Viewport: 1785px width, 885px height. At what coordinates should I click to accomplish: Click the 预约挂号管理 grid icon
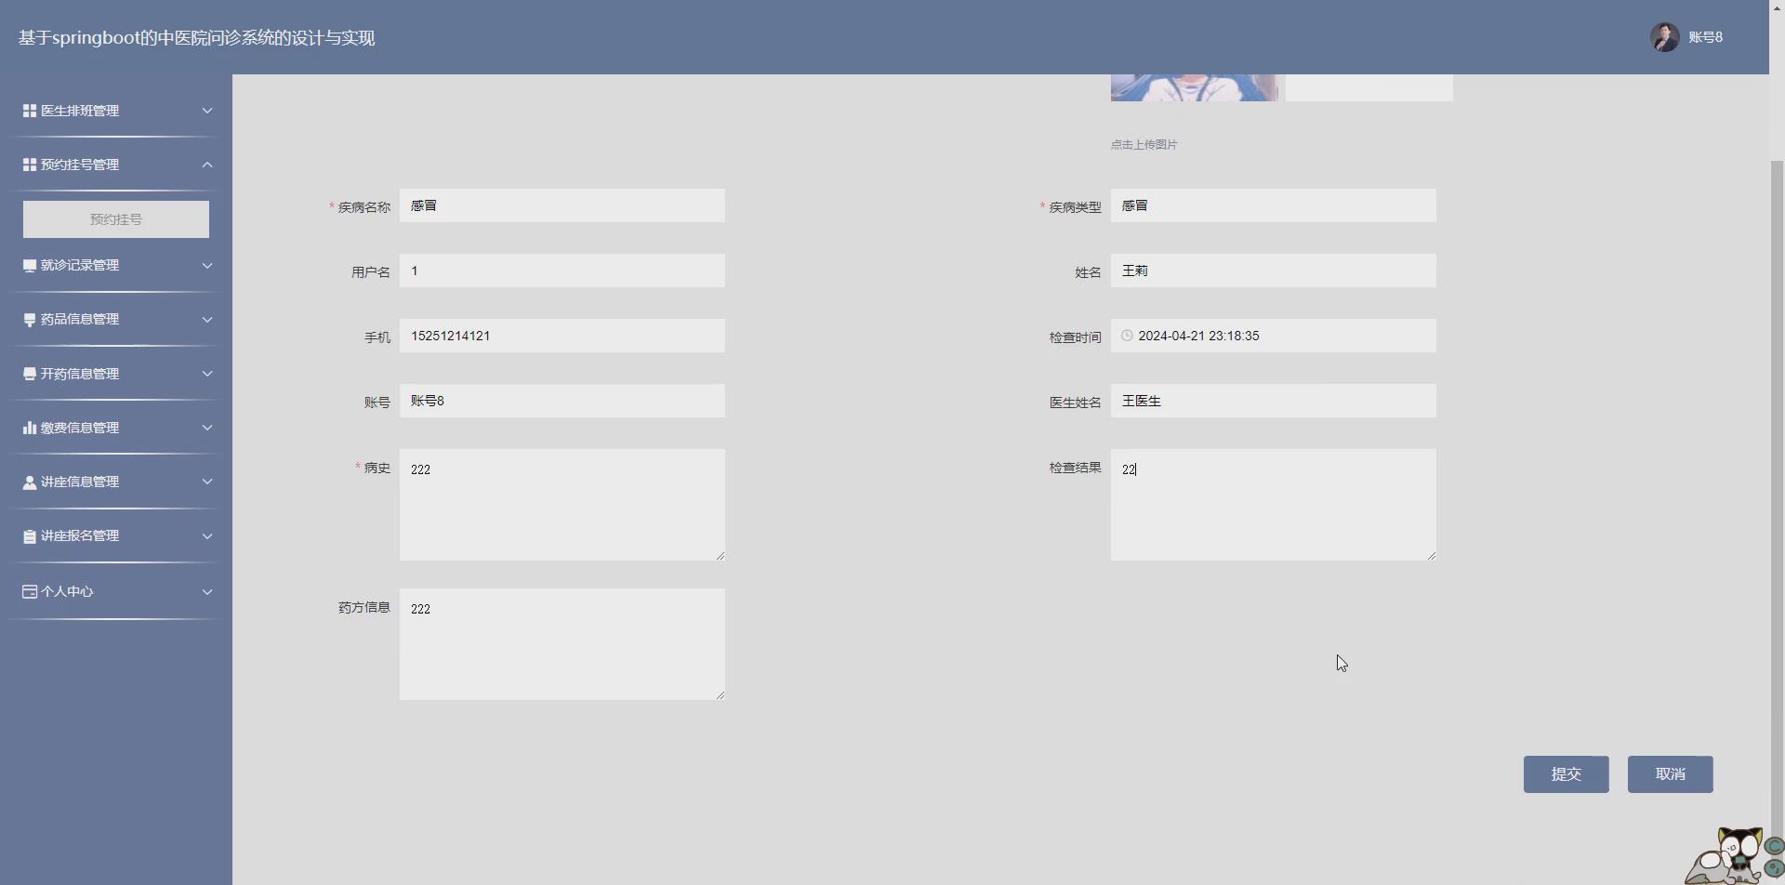point(30,165)
